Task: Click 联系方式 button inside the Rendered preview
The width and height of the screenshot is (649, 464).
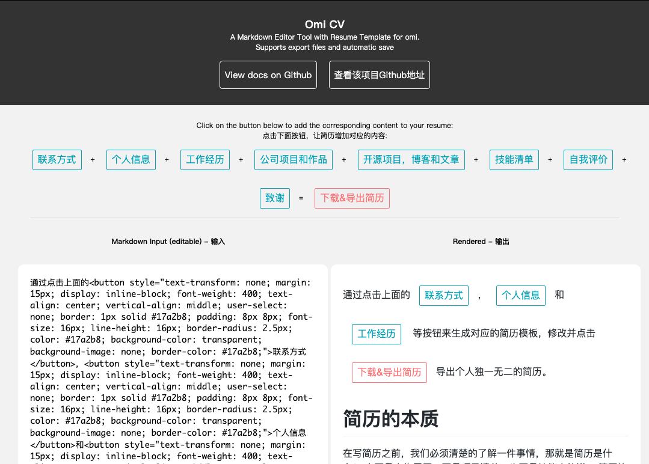Action: pos(444,295)
